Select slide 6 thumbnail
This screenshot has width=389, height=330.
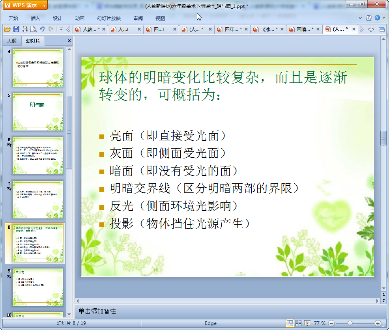38,156
